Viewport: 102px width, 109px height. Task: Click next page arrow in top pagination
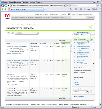pos(69,41)
